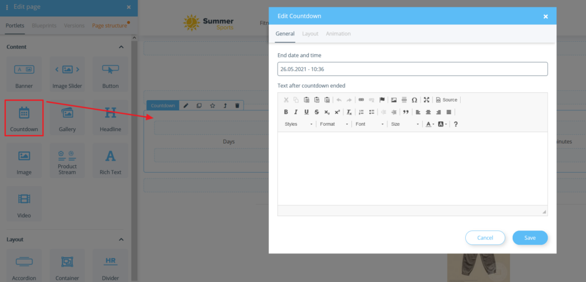This screenshot has width=586, height=282.
Task: Open the Blueprints tab
Action: pos(44,26)
